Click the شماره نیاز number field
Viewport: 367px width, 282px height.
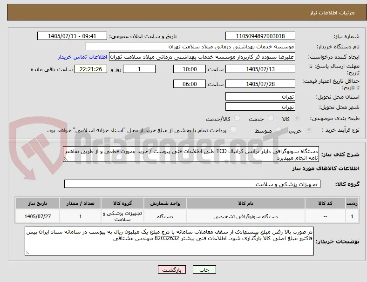coord(260,36)
